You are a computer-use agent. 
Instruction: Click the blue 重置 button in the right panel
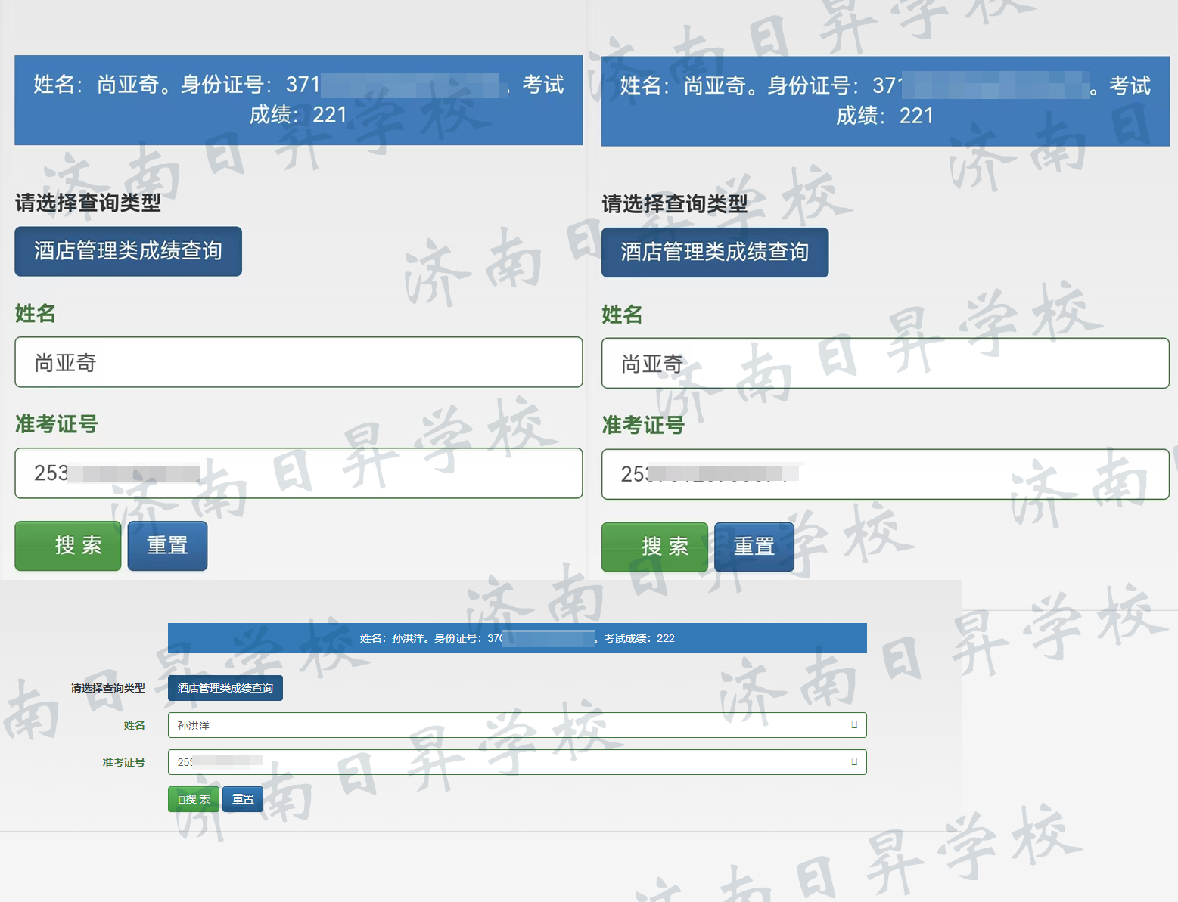[x=754, y=547]
